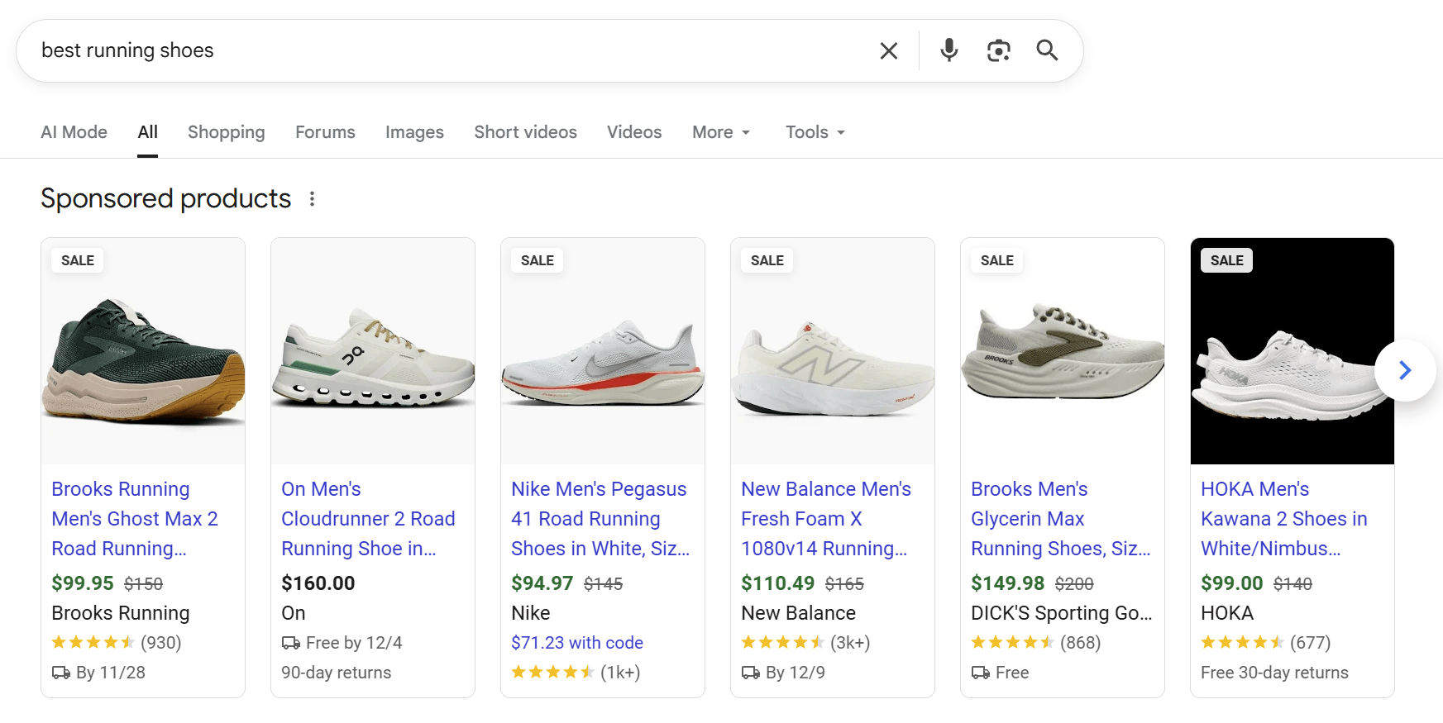Click the $110.49 price

[x=778, y=583]
